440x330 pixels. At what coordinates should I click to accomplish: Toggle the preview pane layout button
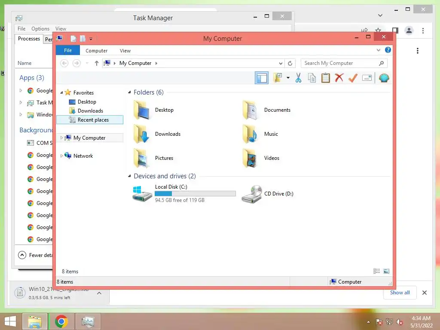(x=262, y=78)
